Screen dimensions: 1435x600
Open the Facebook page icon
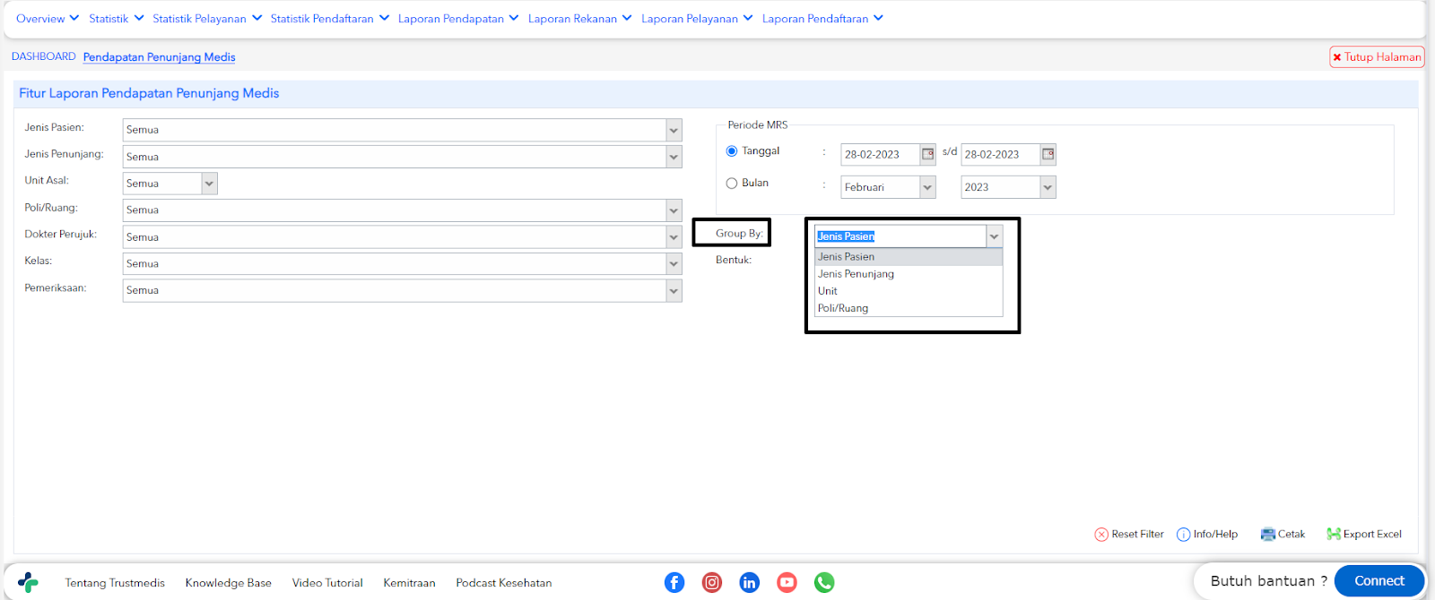[674, 582]
